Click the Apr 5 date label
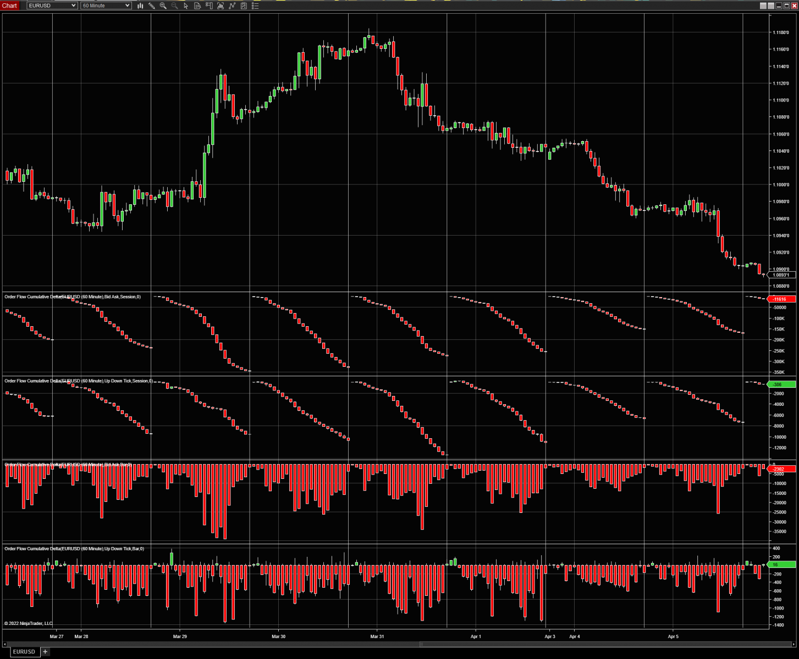 pyautogui.click(x=673, y=637)
